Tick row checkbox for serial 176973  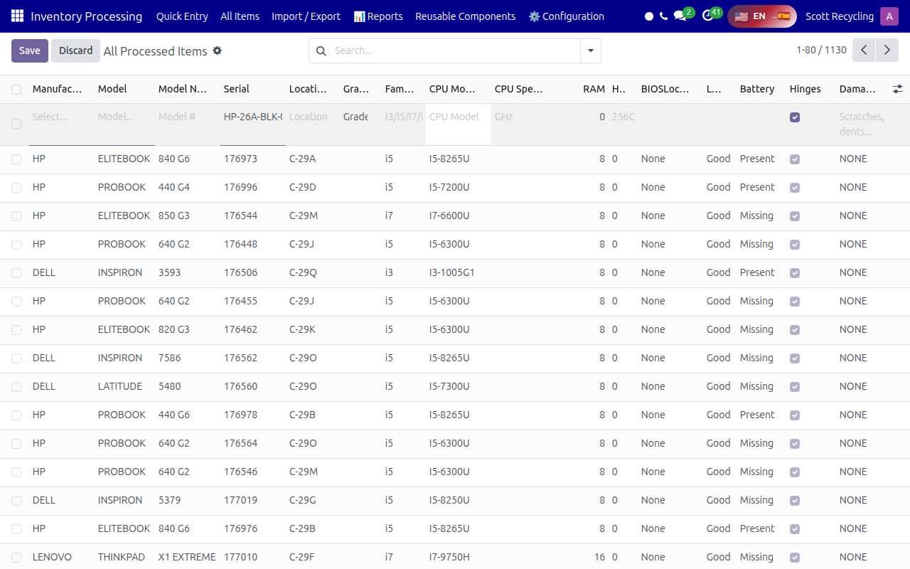click(x=16, y=159)
